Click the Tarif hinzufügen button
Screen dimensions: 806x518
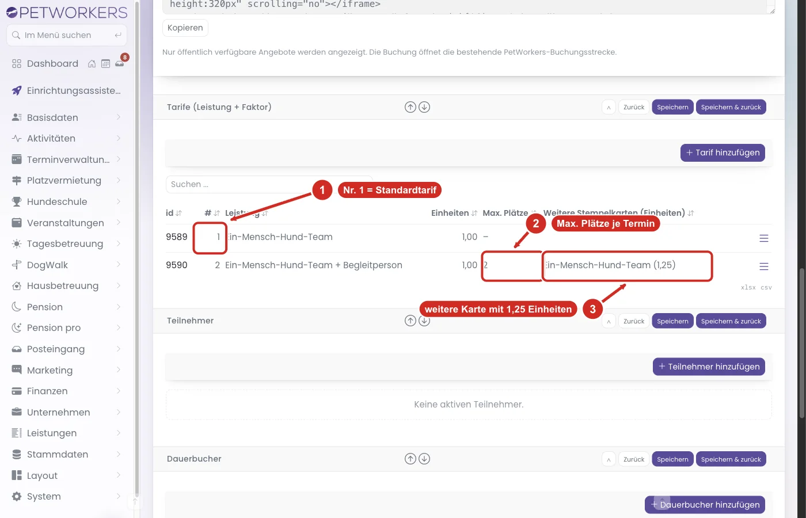723,153
